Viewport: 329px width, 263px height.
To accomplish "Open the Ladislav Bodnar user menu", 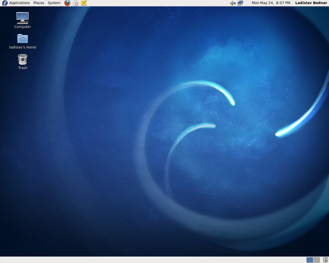I will 311,3.
